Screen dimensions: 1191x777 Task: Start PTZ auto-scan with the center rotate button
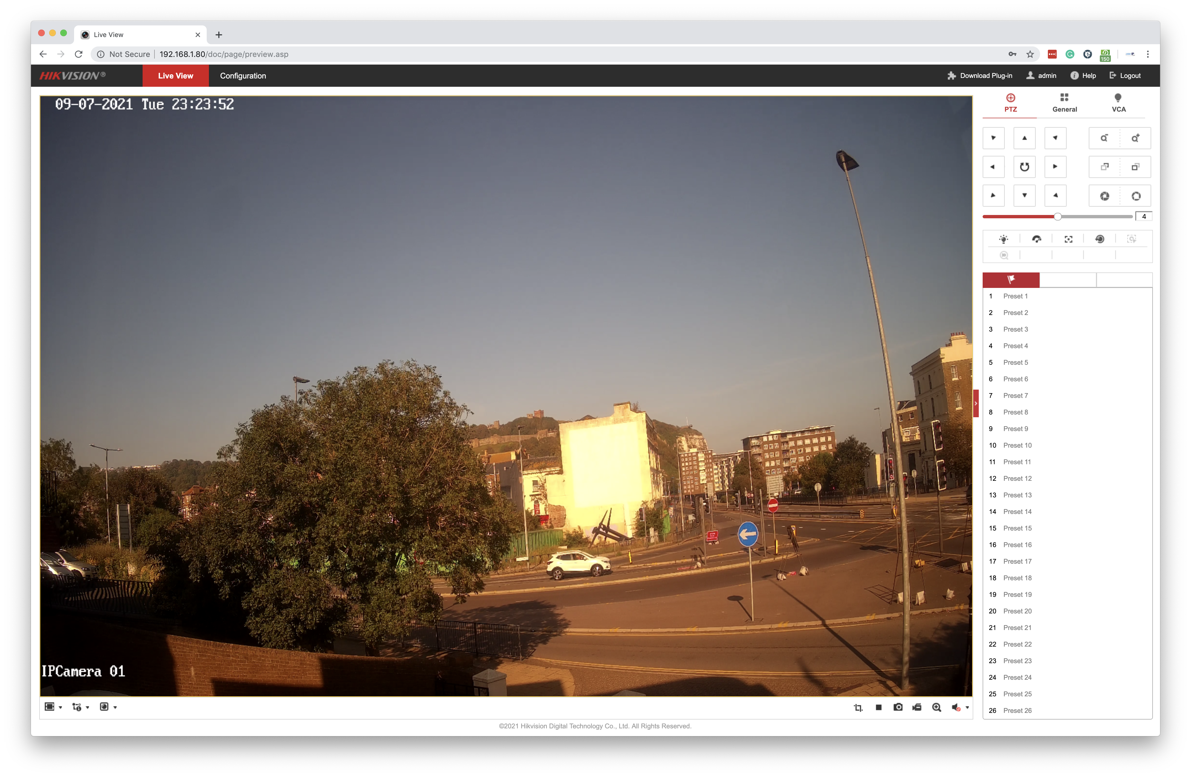pyautogui.click(x=1024, y=167)
